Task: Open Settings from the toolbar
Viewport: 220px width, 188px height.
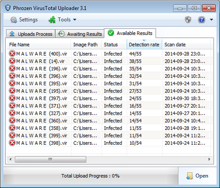Action: 24,20
